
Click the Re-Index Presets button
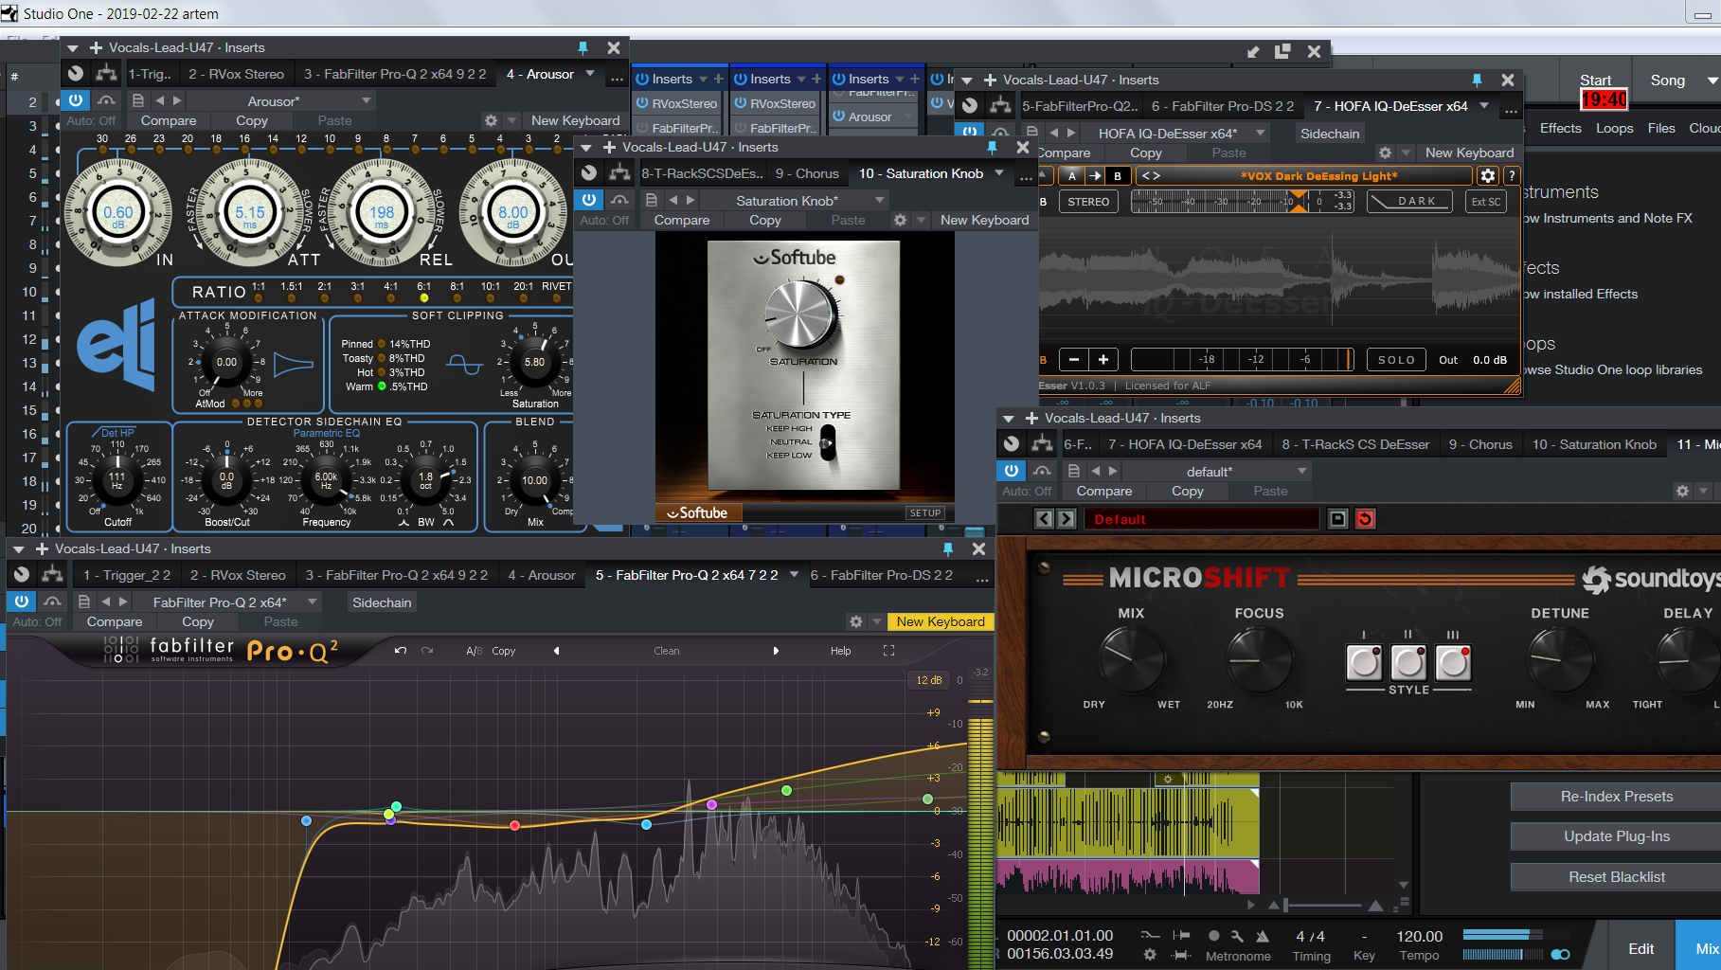click(x=1616, y=797)
